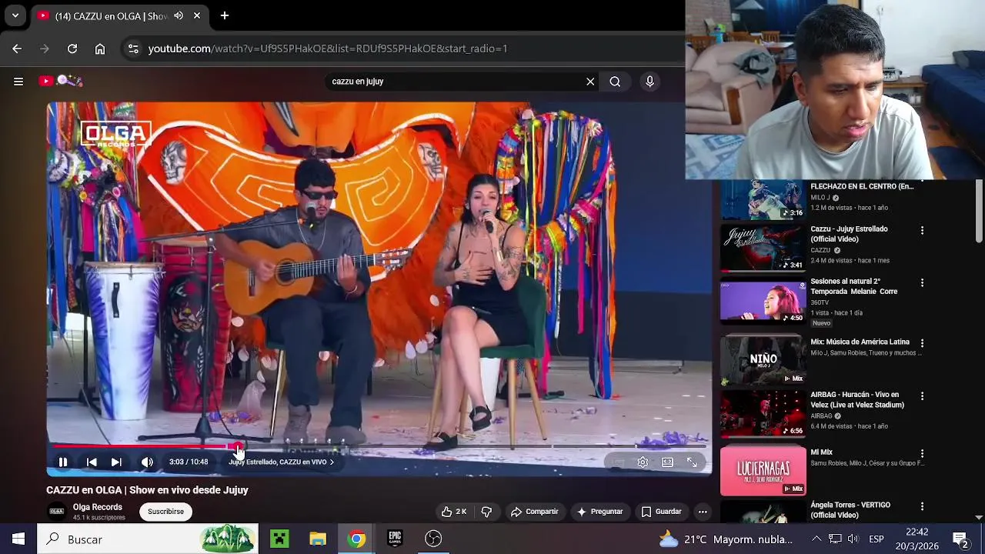This screenshot has height=554, width=985.
Task: Open options menu for Mi Mix
Action: tap(922, 453)
